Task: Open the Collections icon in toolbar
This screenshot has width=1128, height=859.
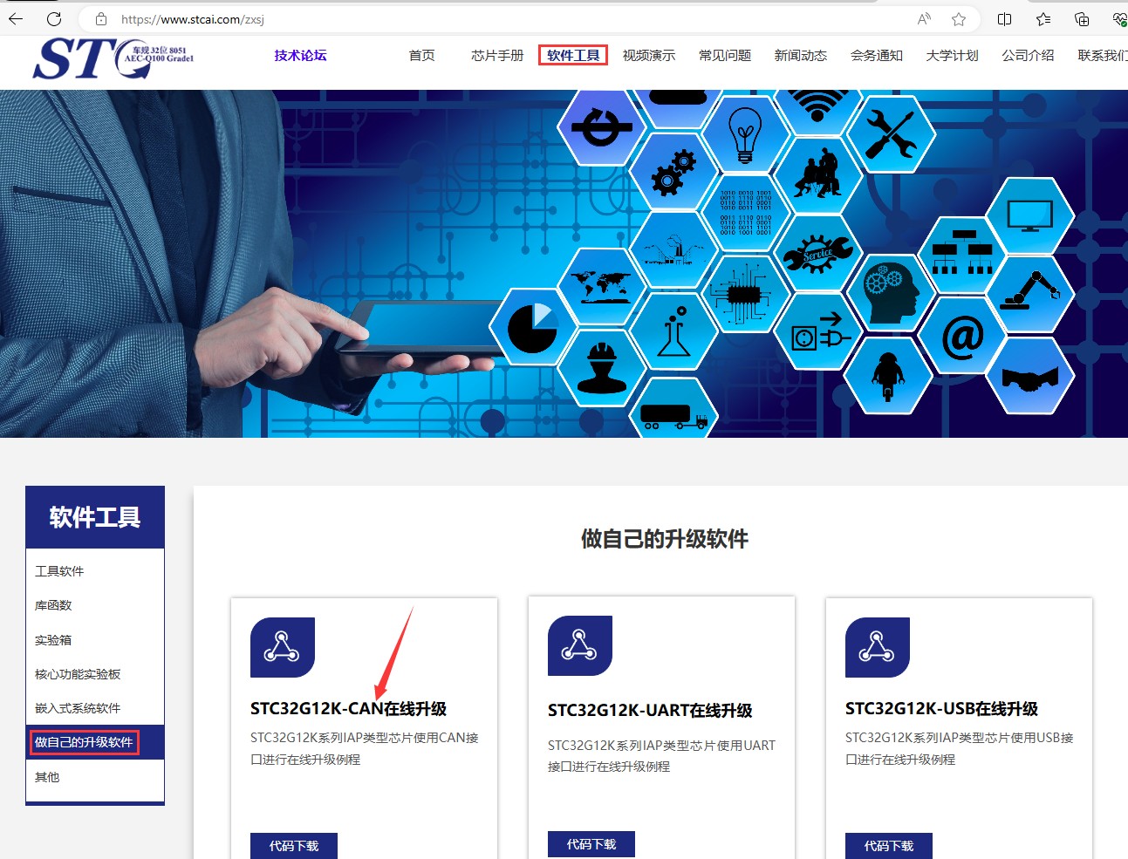Action: coord(1082,18)
